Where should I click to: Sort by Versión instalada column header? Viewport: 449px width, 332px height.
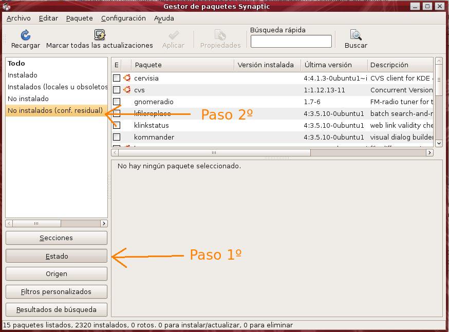(x=267, y=65)
